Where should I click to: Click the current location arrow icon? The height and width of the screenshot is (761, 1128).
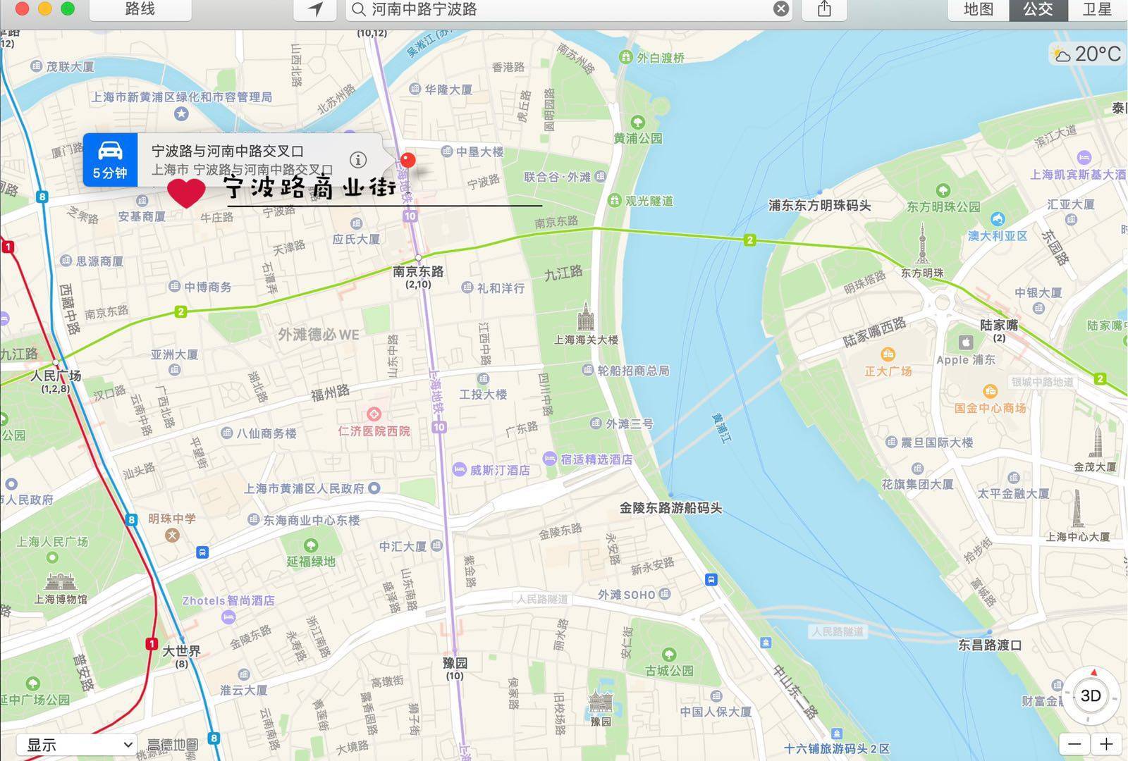316,9
